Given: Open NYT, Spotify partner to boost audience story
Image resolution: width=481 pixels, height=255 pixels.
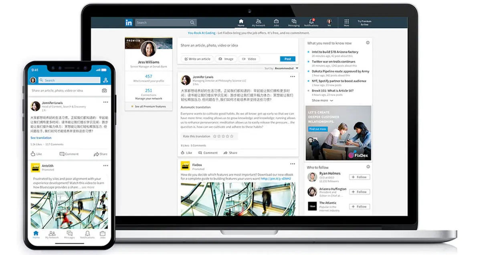Looking at the screenshot, I should point(339,81).
